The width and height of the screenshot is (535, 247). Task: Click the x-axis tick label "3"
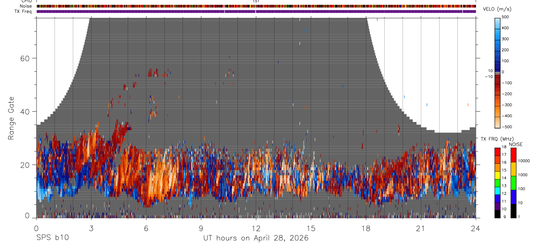pyautogui.click(x=91, y=228)
